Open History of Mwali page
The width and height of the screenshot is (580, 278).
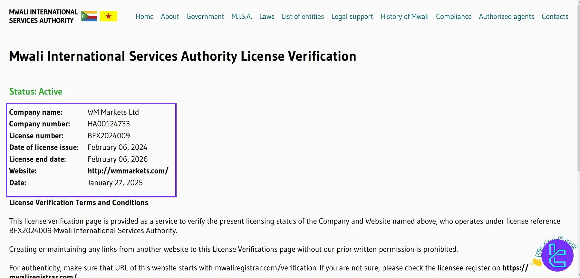point(404,16)
